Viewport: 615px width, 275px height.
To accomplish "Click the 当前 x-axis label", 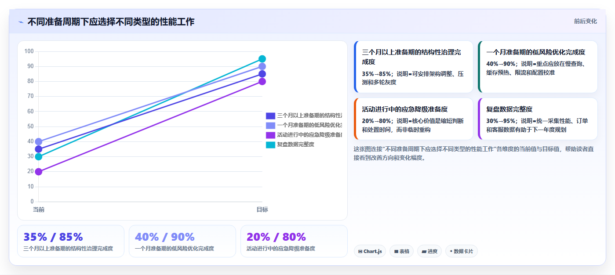I will pos(39,210).
